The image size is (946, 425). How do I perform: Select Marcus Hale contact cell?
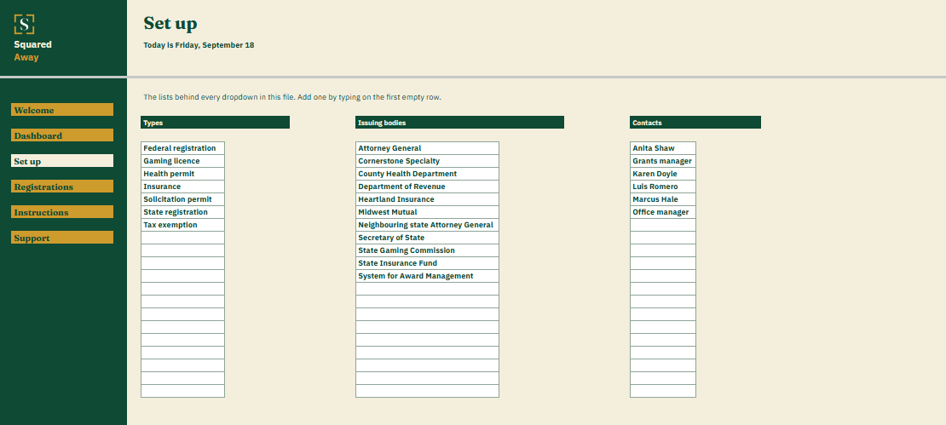[x=663, y=199]
